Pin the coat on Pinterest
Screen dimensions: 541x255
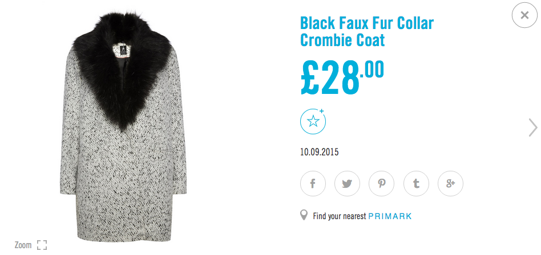click(381, 184)
